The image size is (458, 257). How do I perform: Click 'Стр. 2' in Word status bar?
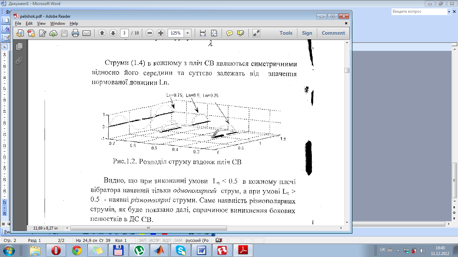point(10,241)
